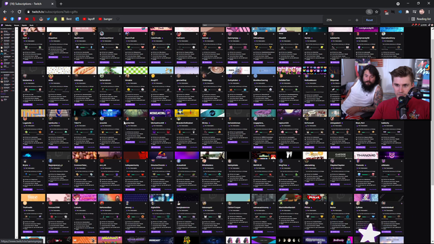Click the green checkered channel banner

[136, 70]
